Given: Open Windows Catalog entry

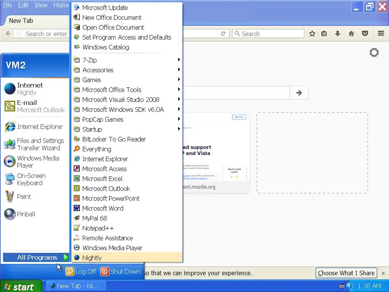Looking at the screenshot, I should [x=127, y=47].
